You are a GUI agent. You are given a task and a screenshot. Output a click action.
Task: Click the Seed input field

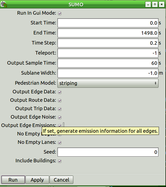point(108,152)
